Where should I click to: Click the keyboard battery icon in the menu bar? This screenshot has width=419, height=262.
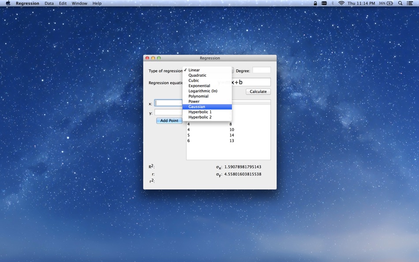tap(324, 3)
